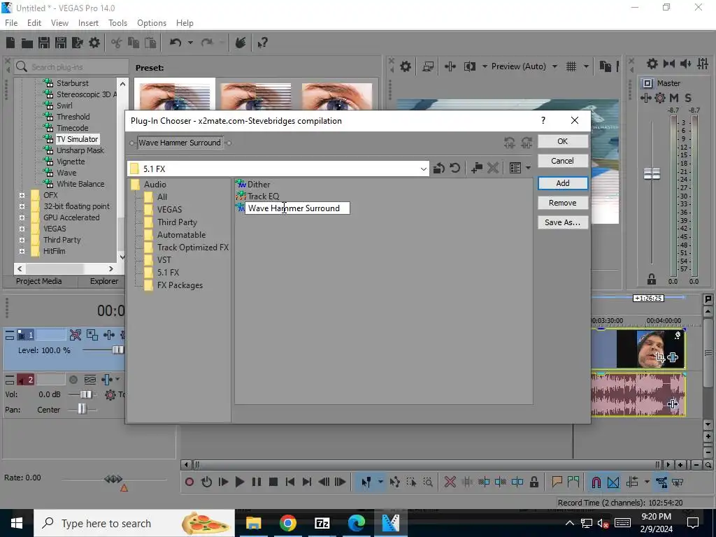The image size is (716, 537).
Task: Mute the Master bus with M
Action: (674, 98)
